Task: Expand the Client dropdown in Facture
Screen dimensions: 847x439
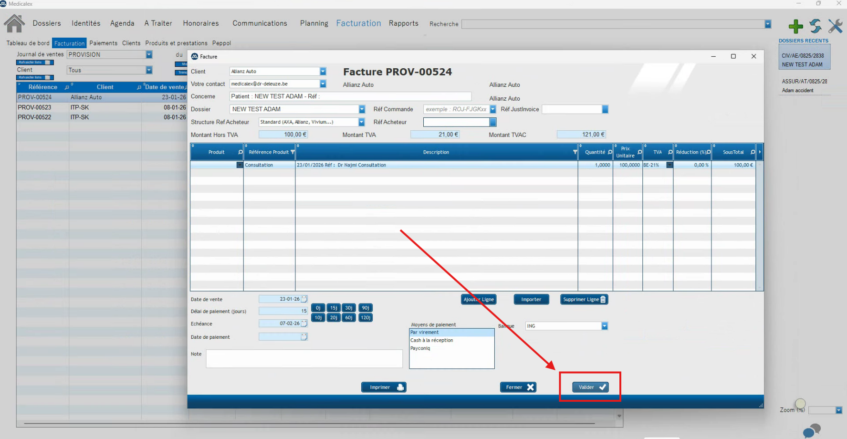Action: [x=323, y=72]
